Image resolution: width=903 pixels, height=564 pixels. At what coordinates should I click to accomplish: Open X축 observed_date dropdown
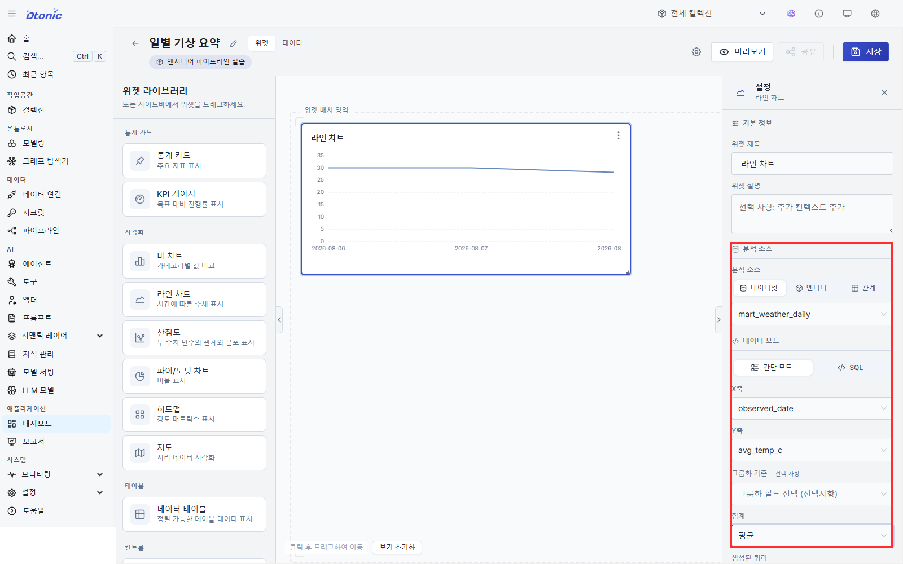[812, 408]
